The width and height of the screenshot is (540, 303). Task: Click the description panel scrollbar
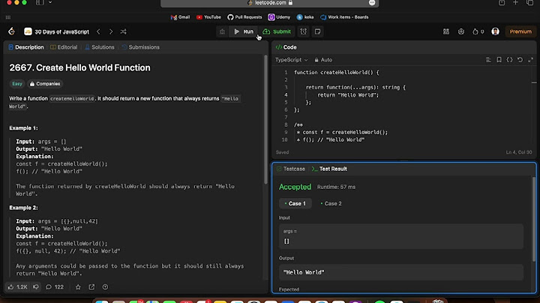(265, 119)
